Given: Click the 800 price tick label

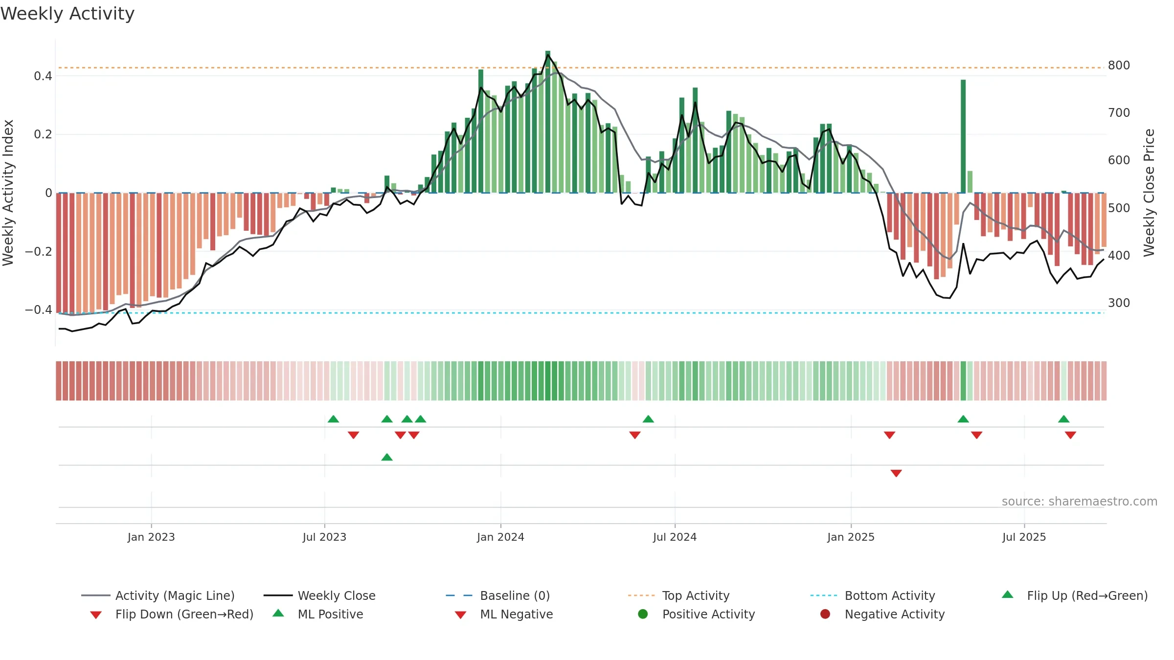Looking at the screenshot, I should [x=1119, y=65].
